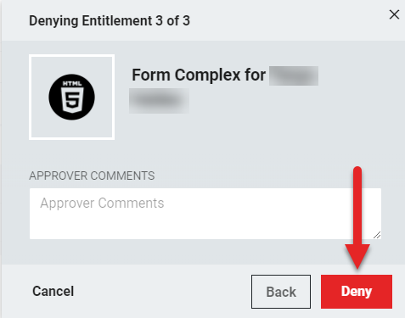Click the Approver Comments placeholder text

(x=102, y=203)
